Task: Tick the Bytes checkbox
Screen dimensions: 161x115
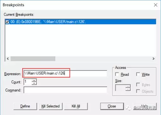Action: 138,85
